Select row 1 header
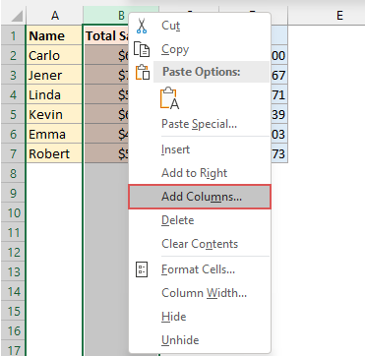The height and width of the screenshot is (356, 365). pyautogui.click(x=13, y=35)
